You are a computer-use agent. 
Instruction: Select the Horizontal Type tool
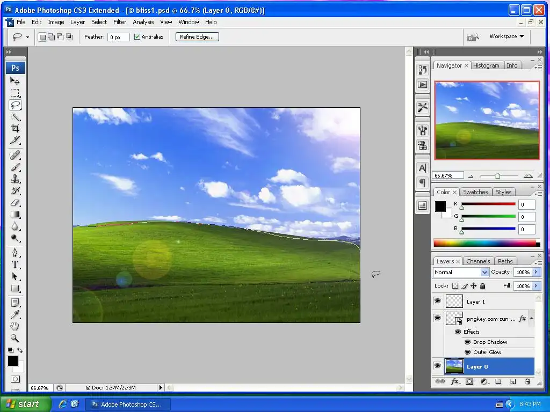(x=15, y=264)
